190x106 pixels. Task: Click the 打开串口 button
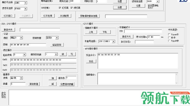click(8, 16)
